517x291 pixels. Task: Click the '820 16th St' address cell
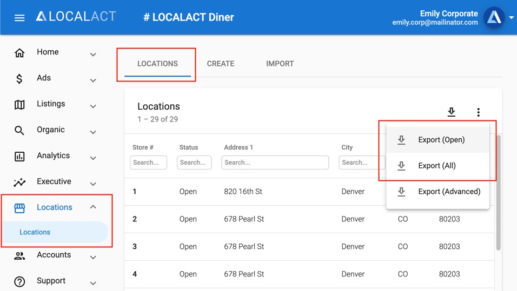(x=243, y=192)
